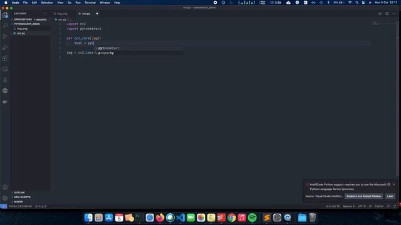Show errors and warnings count in status bar
The height and width of the screenshot is (225, 401).
(41, 206)
